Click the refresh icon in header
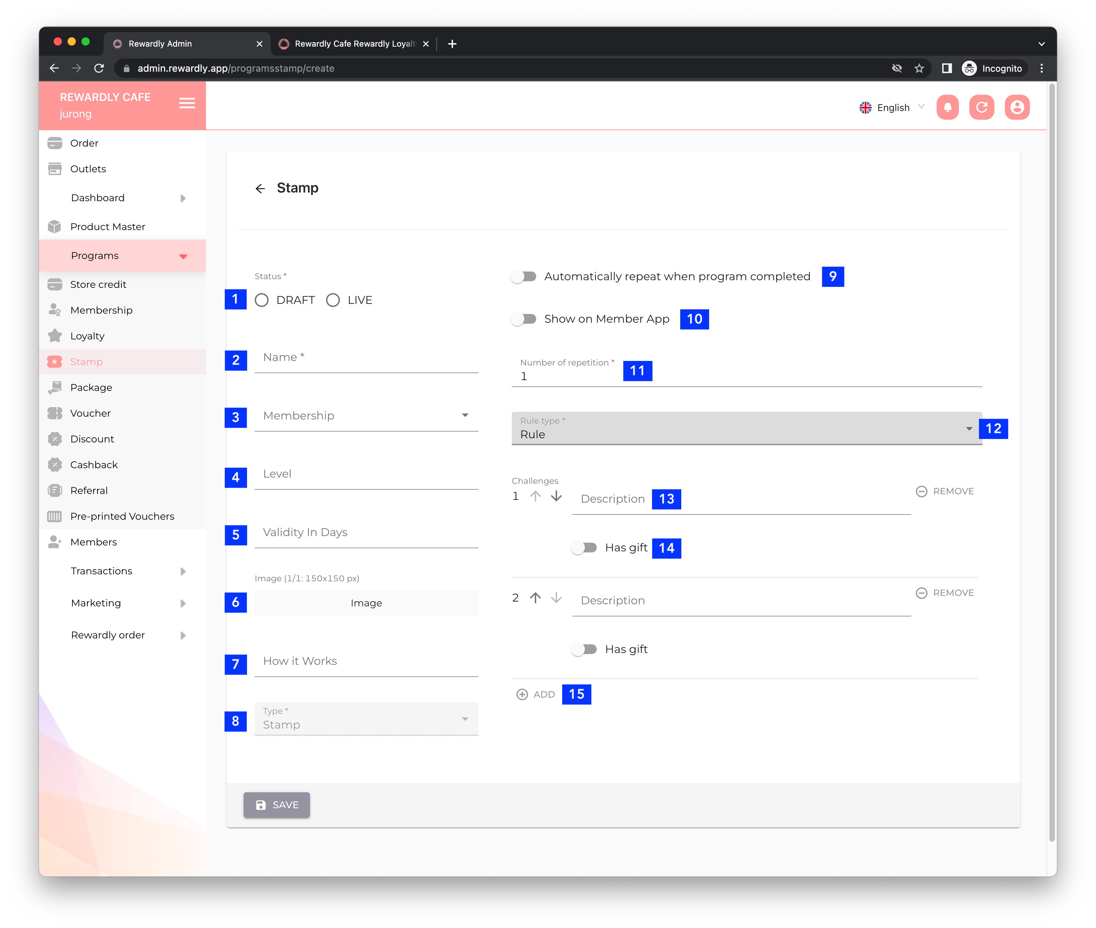 [981, 107]
